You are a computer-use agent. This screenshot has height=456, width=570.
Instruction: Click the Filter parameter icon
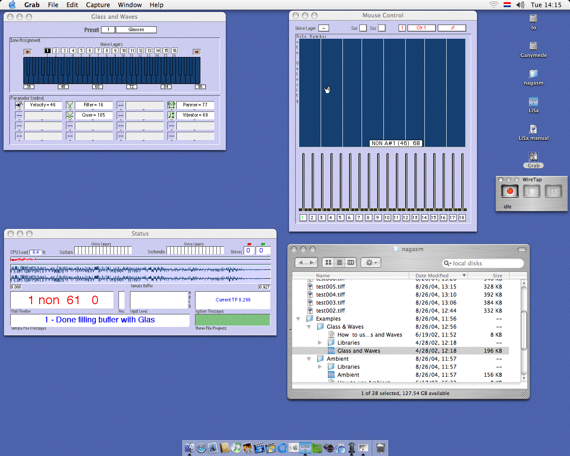pyautogui.click(x=70, y=105)
